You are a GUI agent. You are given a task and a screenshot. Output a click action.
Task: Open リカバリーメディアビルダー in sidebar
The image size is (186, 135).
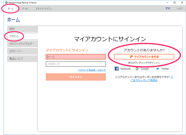pos(22,44)
